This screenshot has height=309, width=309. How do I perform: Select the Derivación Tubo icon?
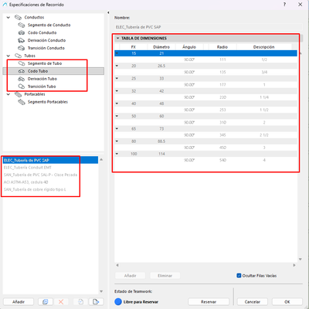22,79
